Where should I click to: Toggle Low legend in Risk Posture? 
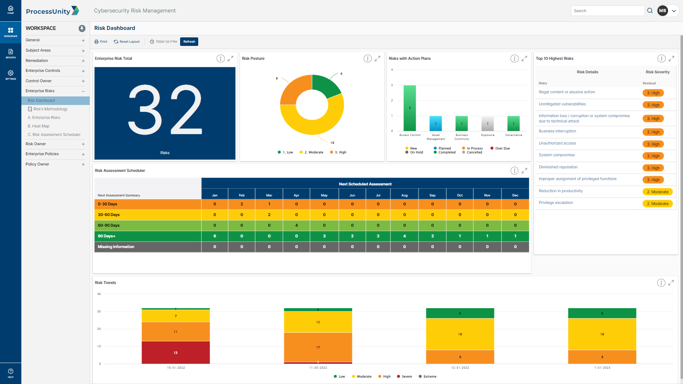point(285,152)
